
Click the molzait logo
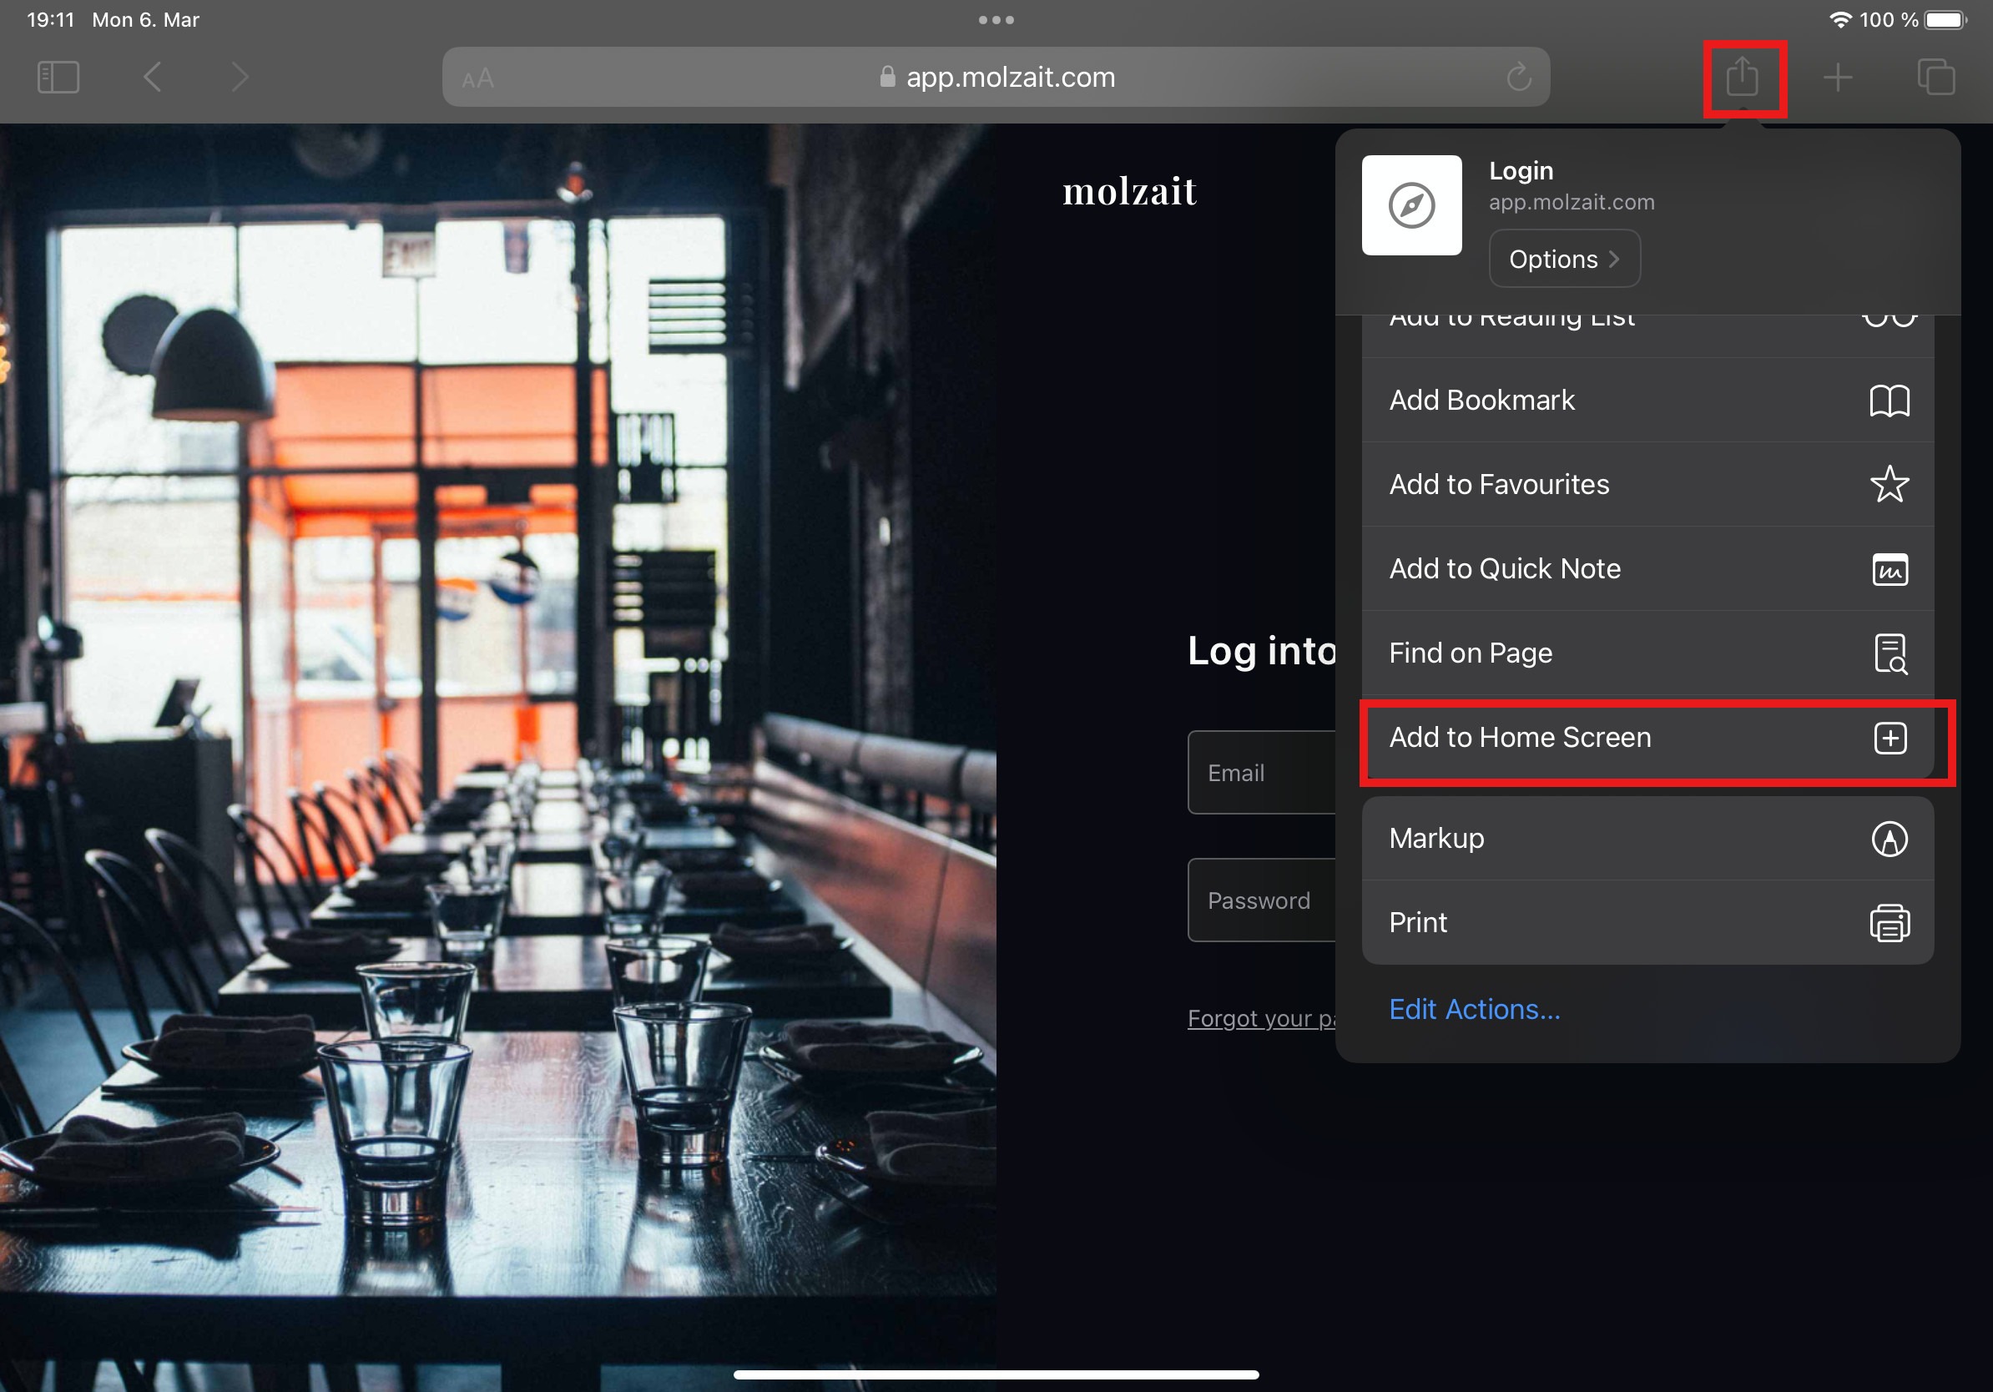pyautogui.click(x=1129, y=191)
